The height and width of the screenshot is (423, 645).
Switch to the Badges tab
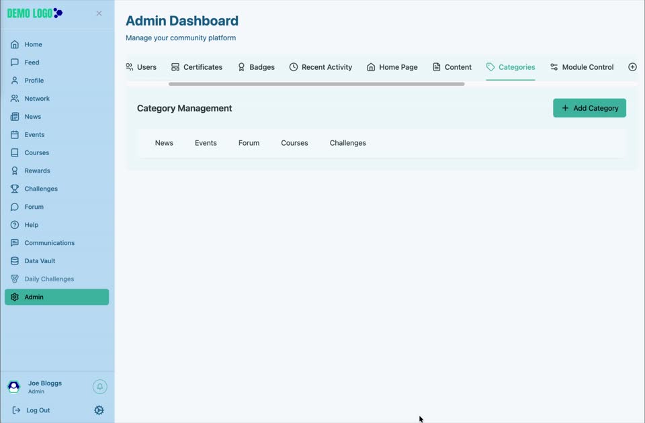point(256,67)
